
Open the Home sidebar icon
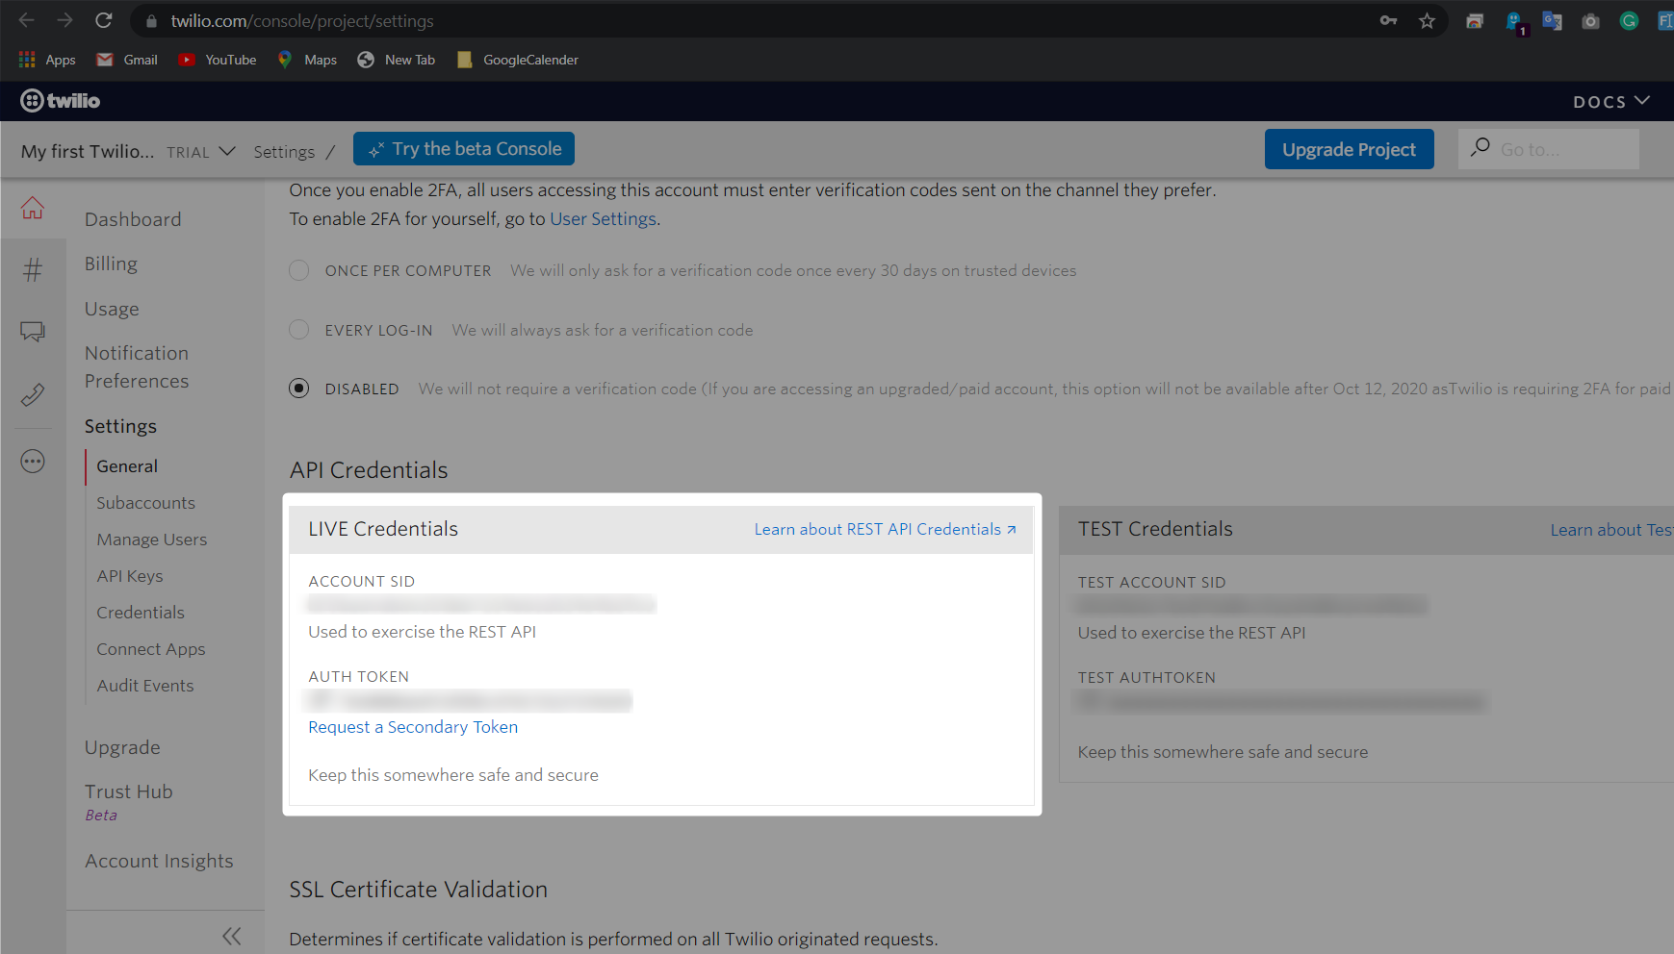pos(33,208)
